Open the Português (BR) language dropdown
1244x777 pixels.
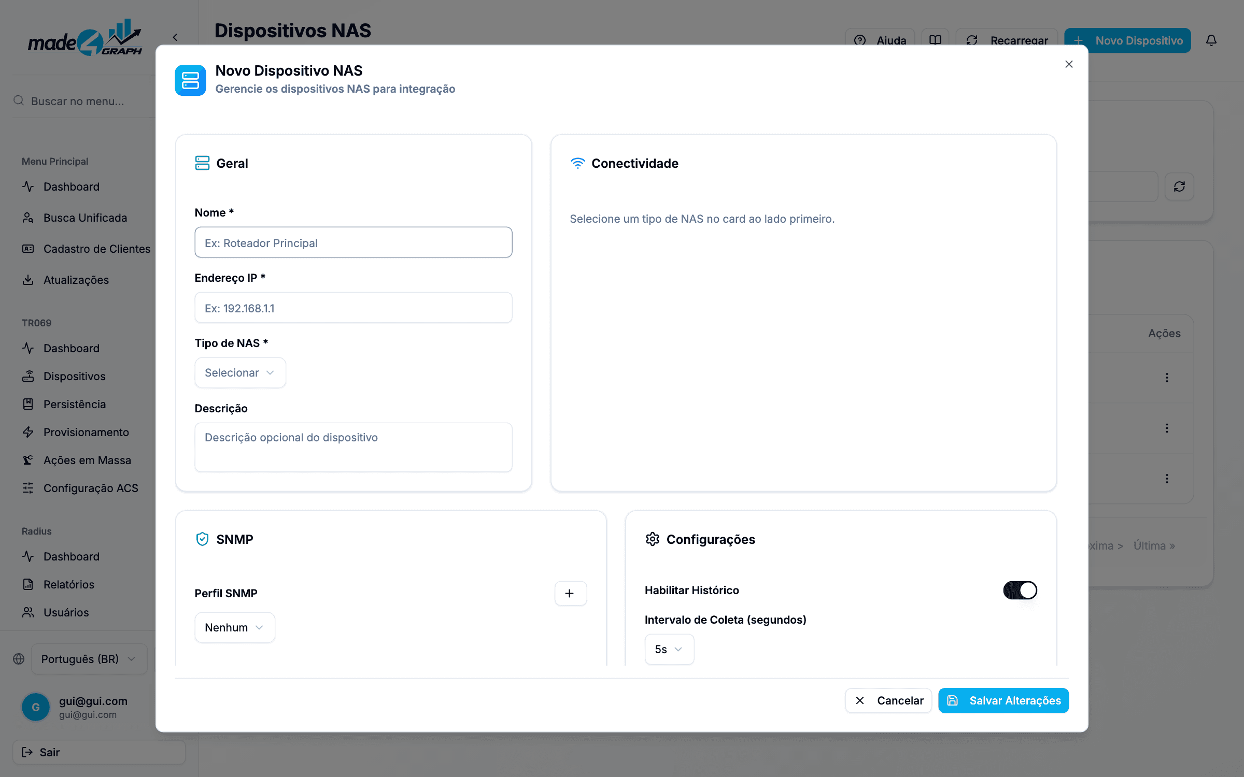(89, 659)
